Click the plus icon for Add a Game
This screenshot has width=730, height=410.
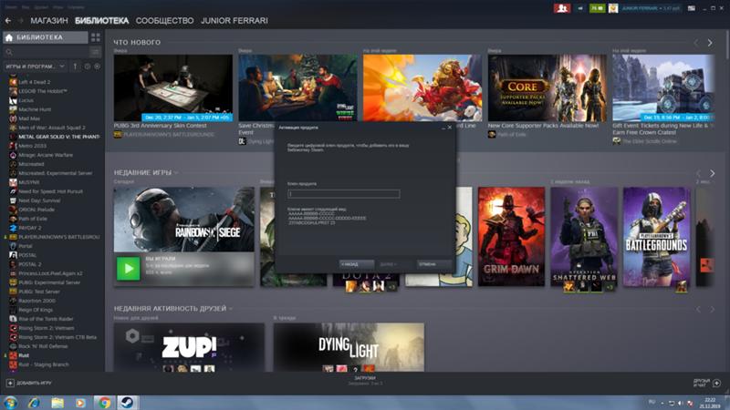[x=10, y=383]
